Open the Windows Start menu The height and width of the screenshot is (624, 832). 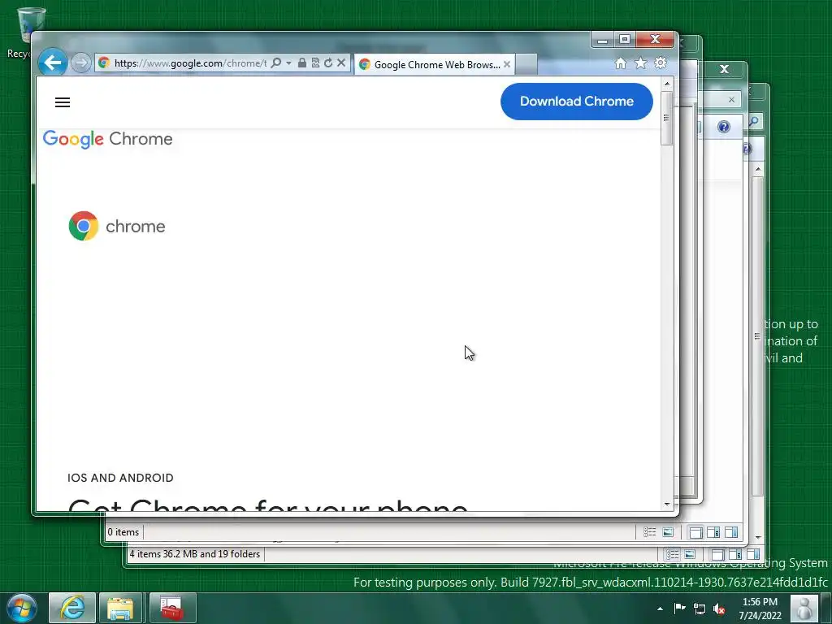22,608
